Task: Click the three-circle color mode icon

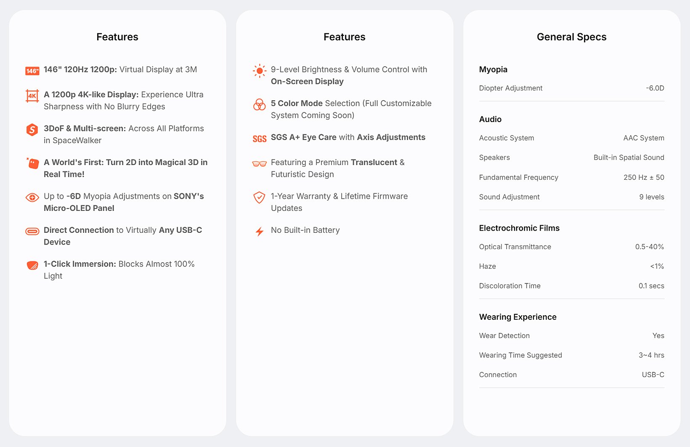Action: pos(260,104)
